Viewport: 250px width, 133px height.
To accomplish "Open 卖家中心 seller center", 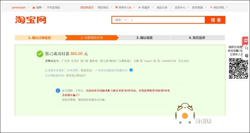I will pos(180,7).
